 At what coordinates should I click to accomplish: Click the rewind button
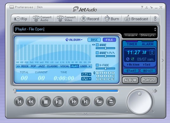[x=31, y=101]
